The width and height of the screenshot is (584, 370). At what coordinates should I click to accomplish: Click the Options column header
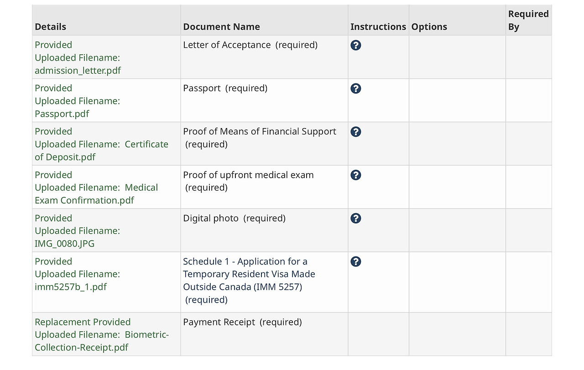click(429, 27)
